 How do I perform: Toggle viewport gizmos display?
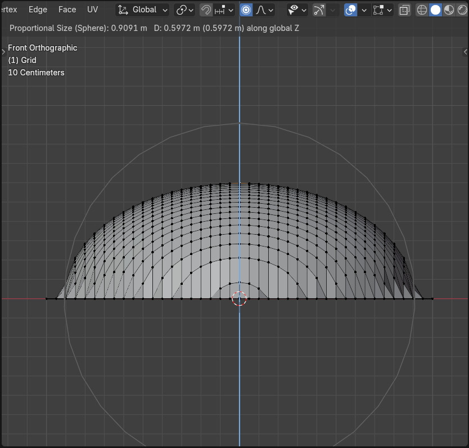319,10
